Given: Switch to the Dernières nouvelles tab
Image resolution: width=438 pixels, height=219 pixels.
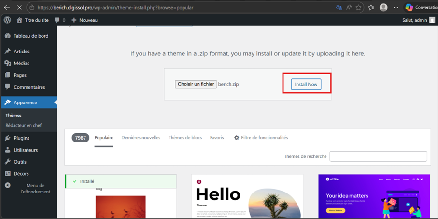Looking at the screenshot, I should pos(141,138).
